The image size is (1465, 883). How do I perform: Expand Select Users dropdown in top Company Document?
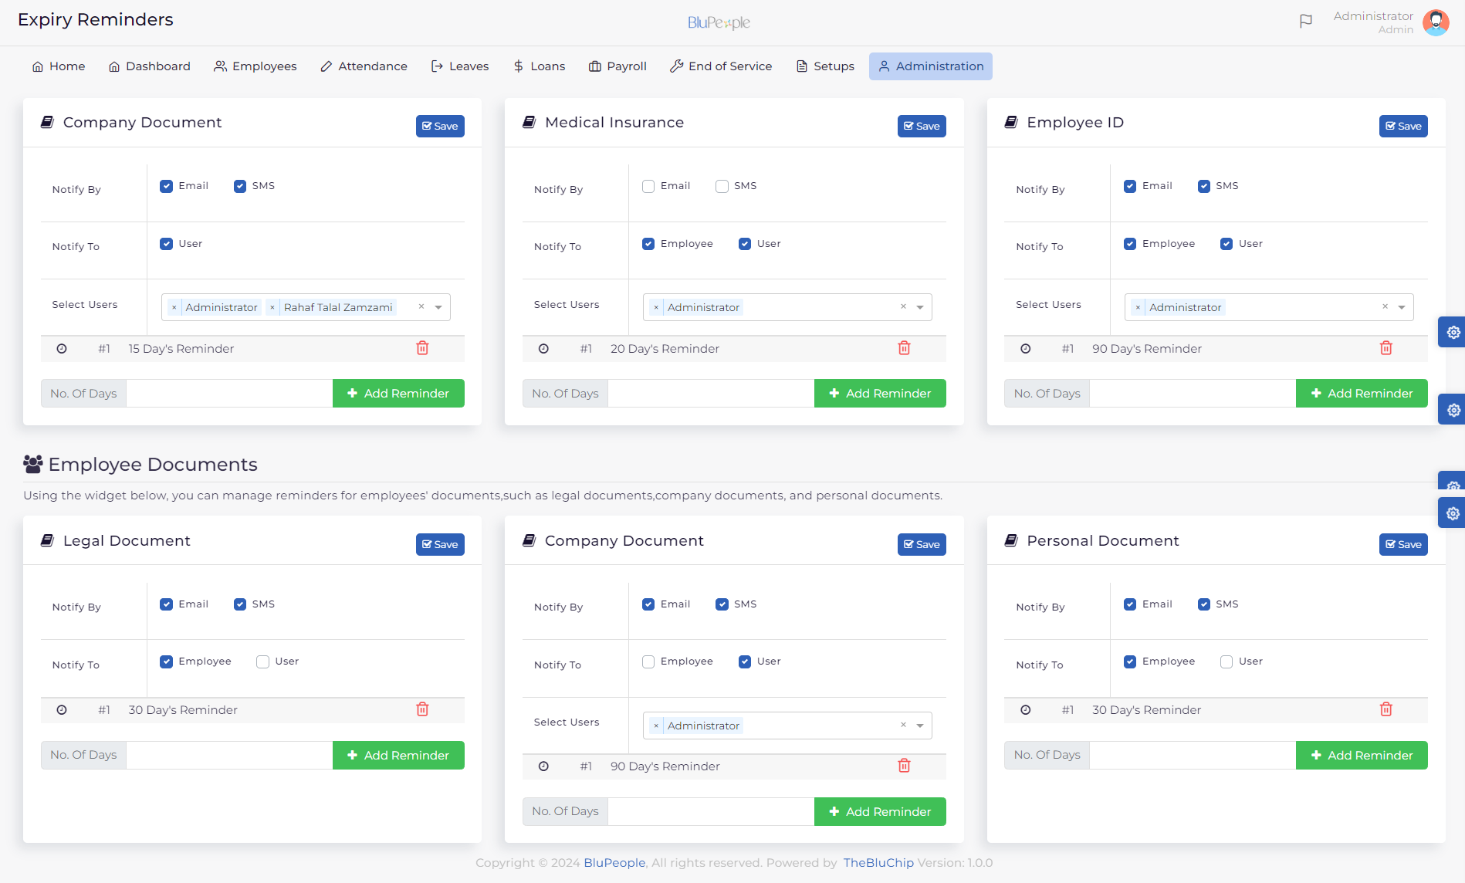pos(438,307)
